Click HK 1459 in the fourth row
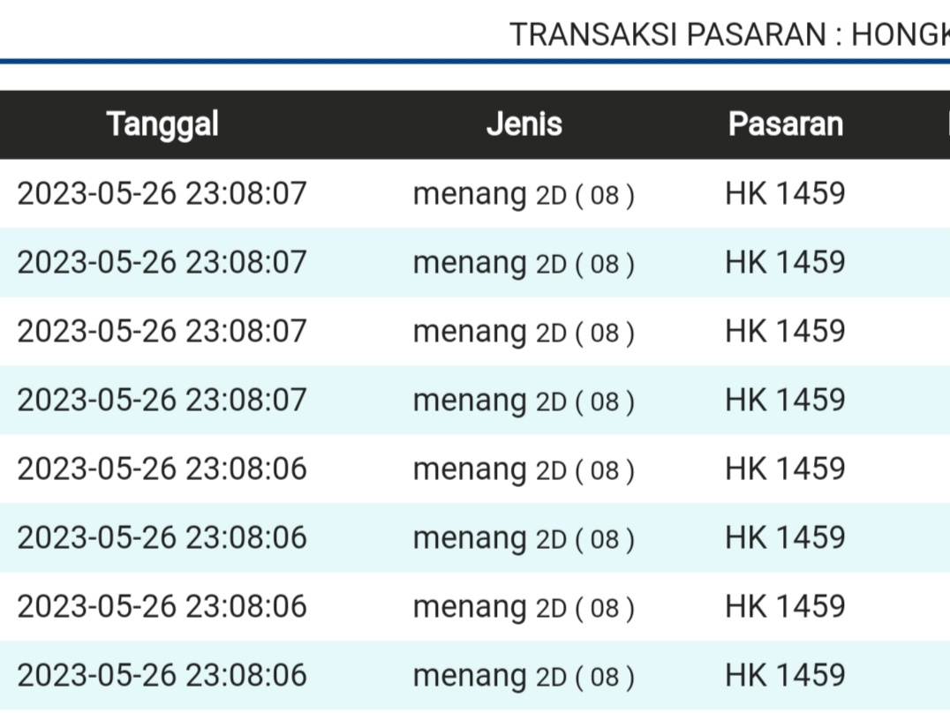This screenshot has height=713, width=950. click(x=785, y=400)
